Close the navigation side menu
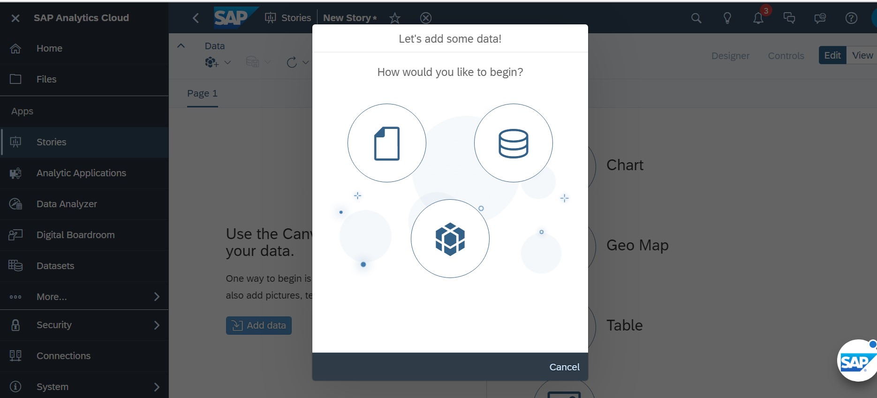 pos(15,18)
